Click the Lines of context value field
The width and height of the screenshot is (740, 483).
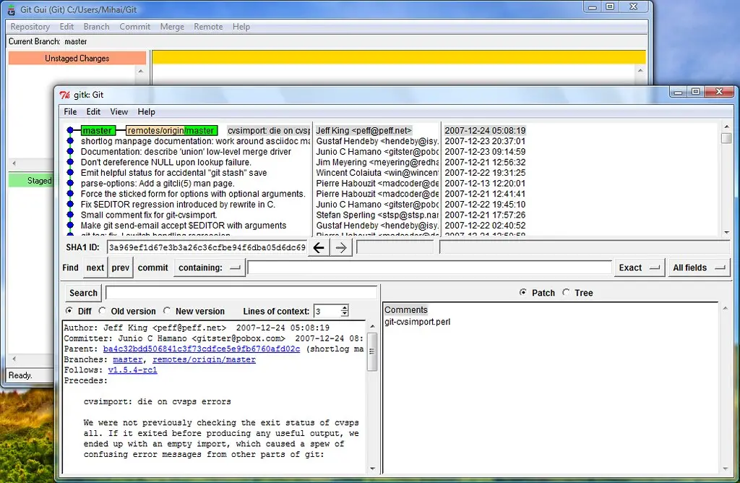coord(327,311)
